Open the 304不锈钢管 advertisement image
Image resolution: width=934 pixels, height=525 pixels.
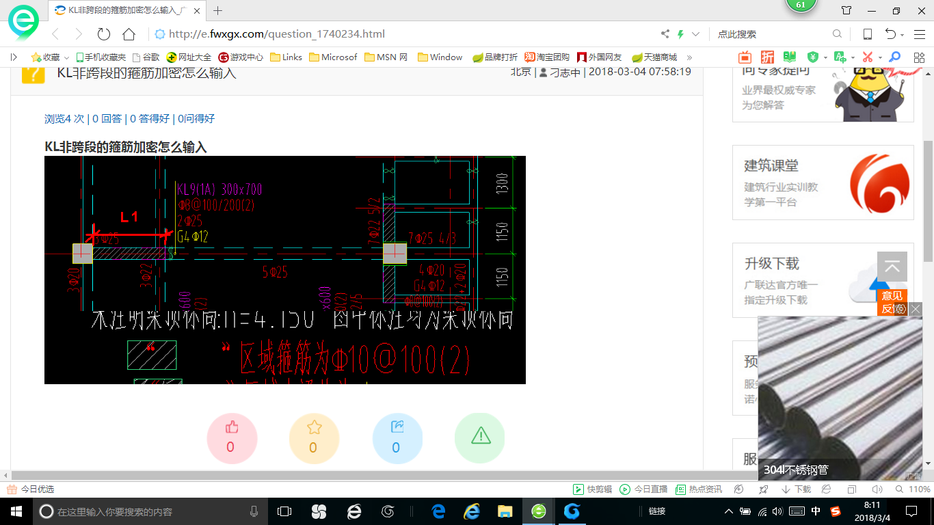840,398
